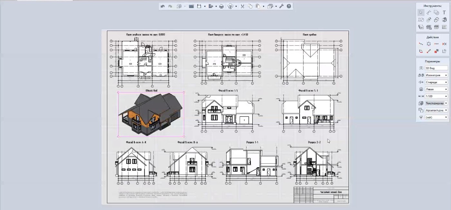The width and height of the screenshot is (451, 210).
Task: Select the A1 sheet format tool
Action: [x=421, y=27]
